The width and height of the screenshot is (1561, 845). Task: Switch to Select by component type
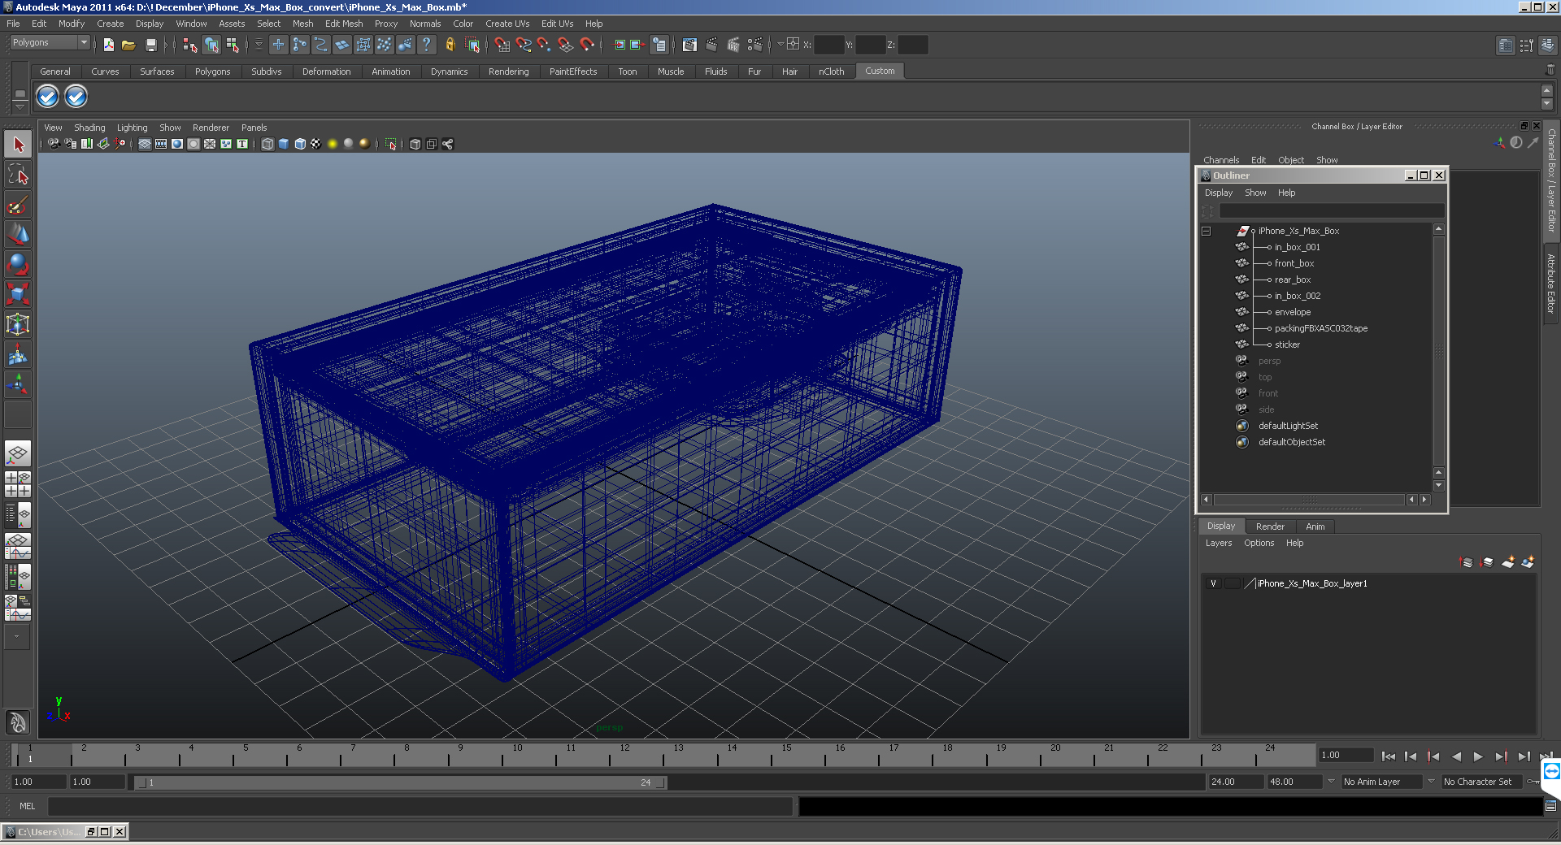coord(233,45)
